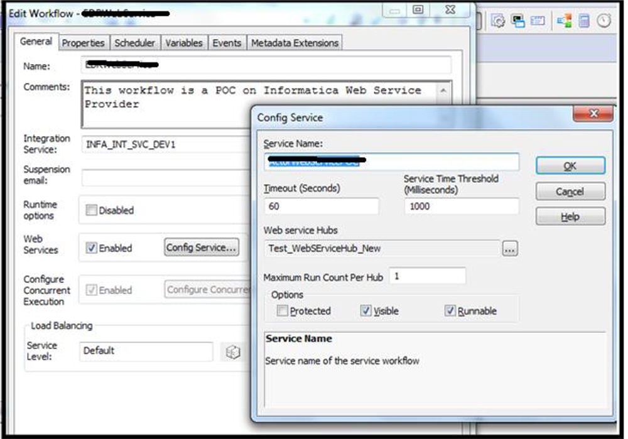Browse Web service Hubs with the ellipsis button
This screenshot has height=439, width=628.
click(509, 249)
